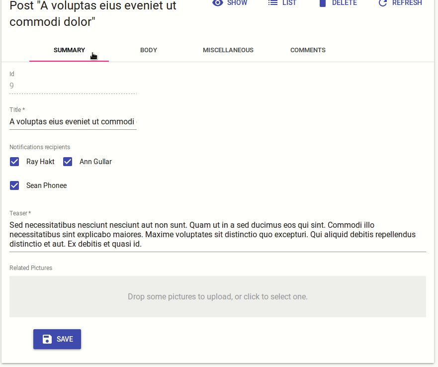Uncheck the Ann Gullar recipient checkbox

pyautogui.click(x=68, y=162)
